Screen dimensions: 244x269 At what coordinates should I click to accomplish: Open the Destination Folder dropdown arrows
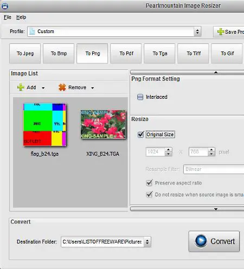pyautogui.click(x=147, y=242)
